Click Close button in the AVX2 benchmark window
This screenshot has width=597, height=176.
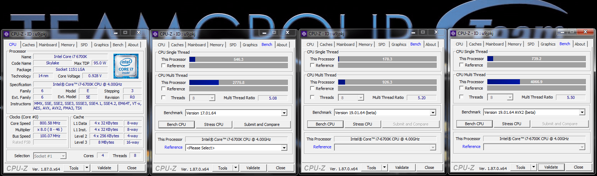point(578,167)
